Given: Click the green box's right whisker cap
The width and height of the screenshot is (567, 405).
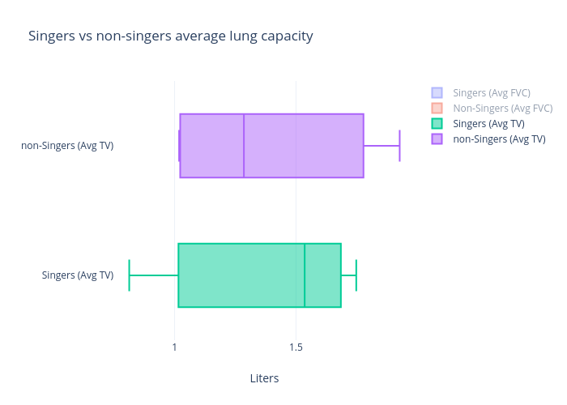Looking at the screenshot, I should point(356,275).
